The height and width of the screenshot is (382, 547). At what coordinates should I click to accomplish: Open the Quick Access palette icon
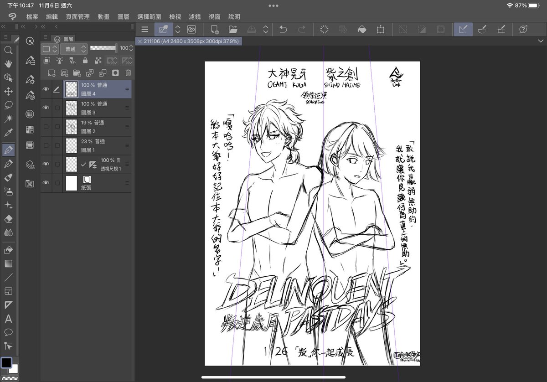pos(30,41)
